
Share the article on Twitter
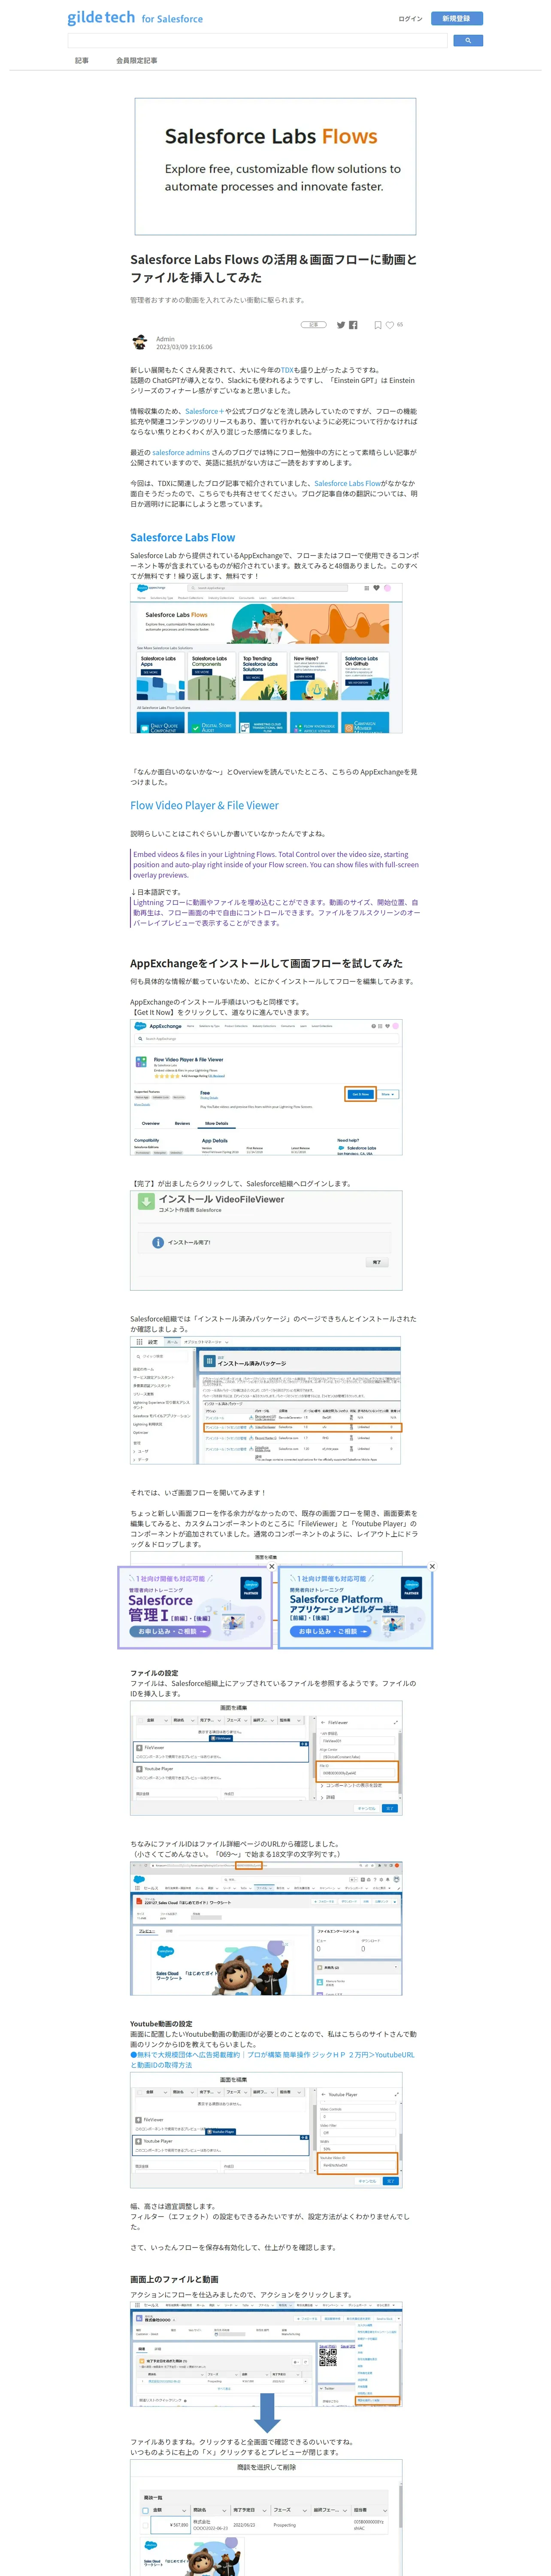(341, 325)
